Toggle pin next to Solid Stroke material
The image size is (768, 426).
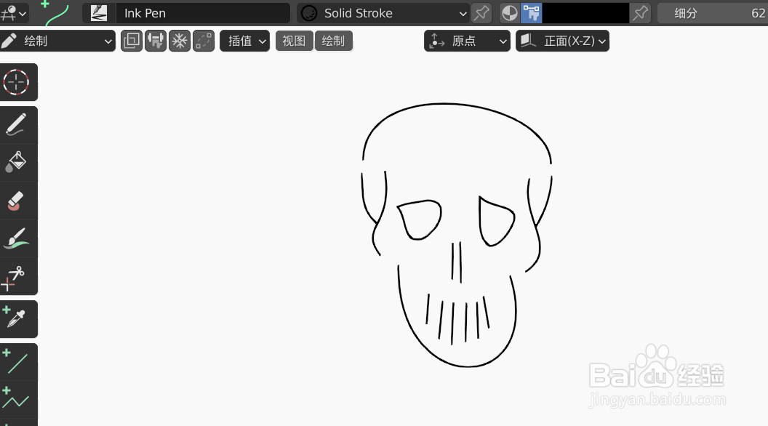coord(481,13)
